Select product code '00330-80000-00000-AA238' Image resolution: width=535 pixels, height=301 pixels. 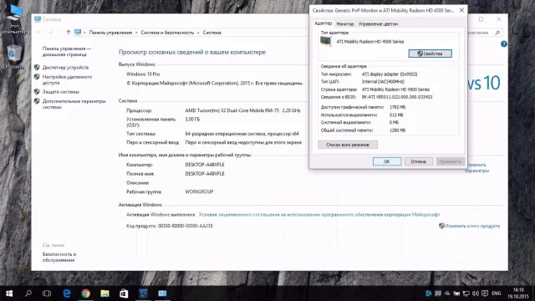(186, 226)
